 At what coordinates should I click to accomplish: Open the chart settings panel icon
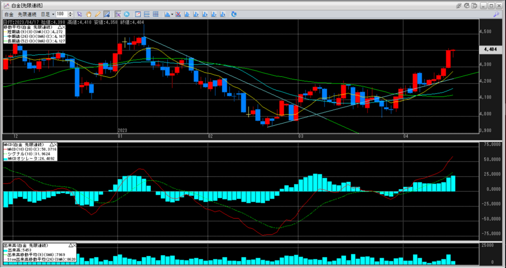(x=138, y=14)
